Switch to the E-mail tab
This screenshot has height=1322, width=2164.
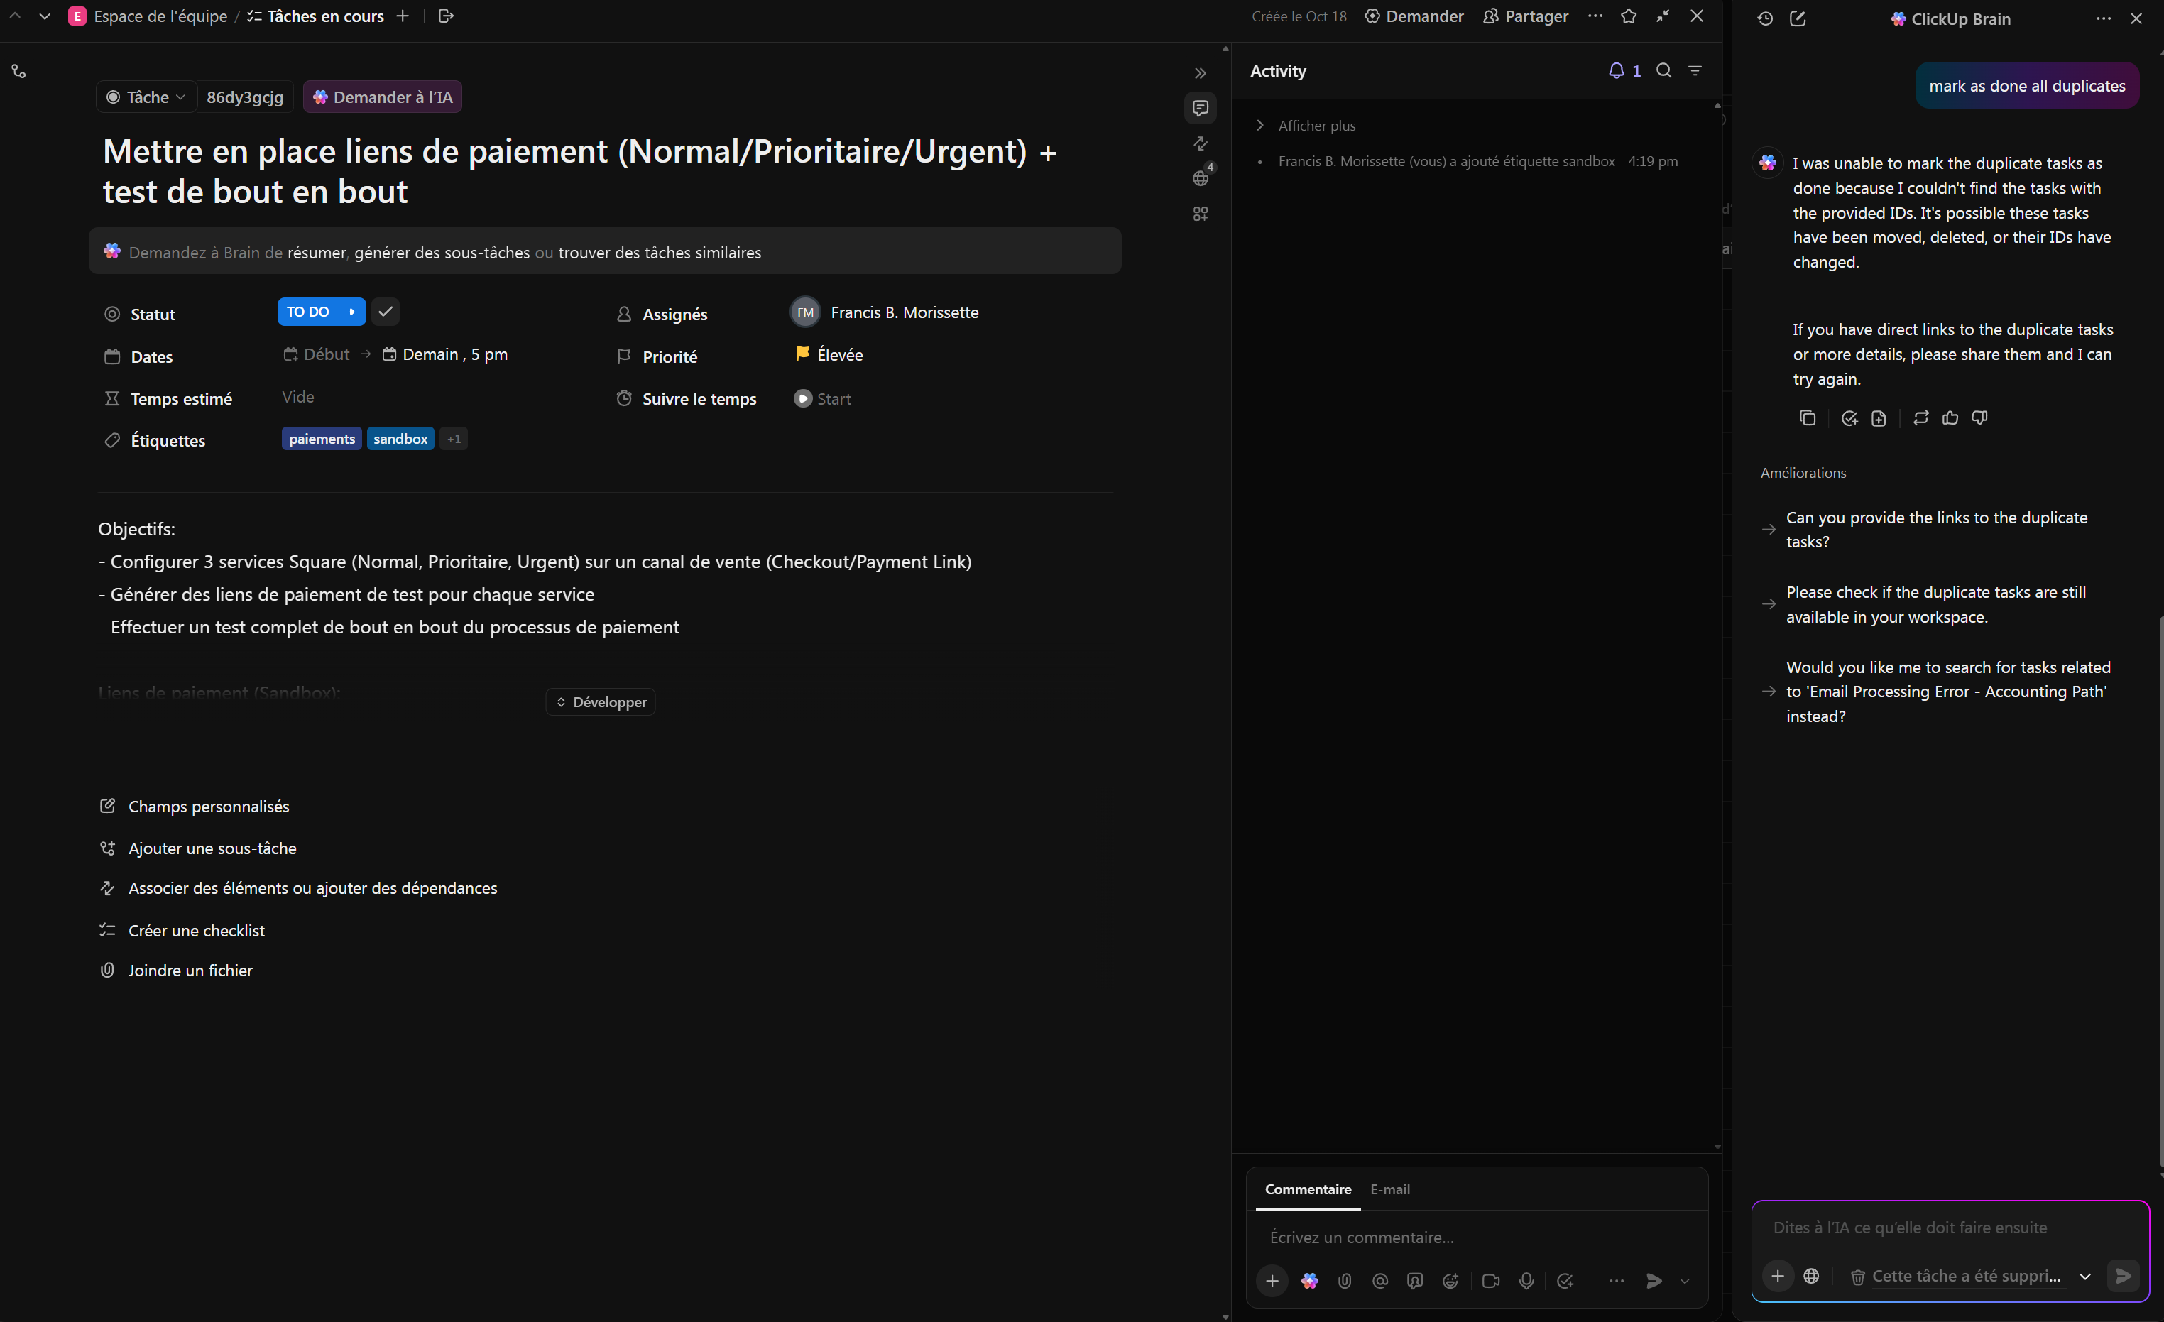(x=1389, y=1189)
